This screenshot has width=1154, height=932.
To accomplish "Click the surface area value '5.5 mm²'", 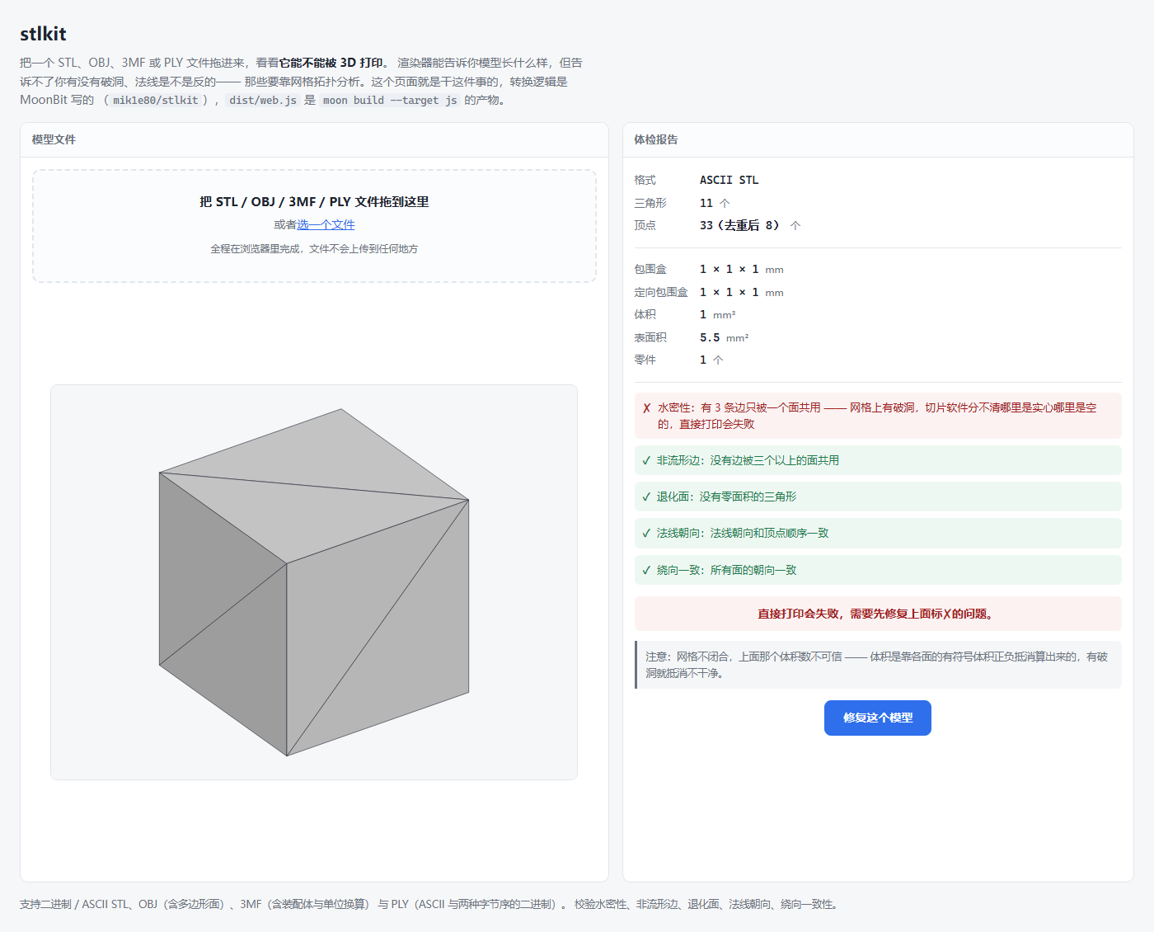I will pyautogui.click(x=725, y=337).
